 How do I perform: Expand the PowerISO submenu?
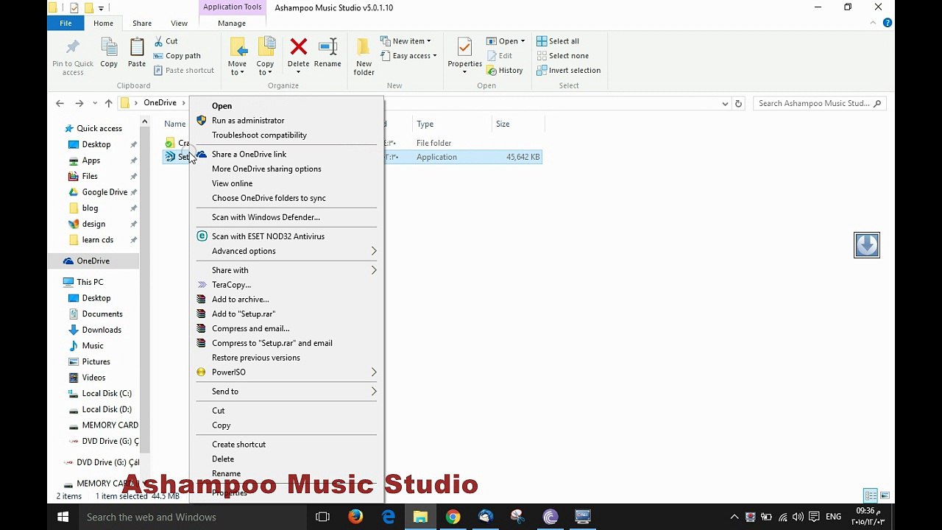tap(286, 372)
